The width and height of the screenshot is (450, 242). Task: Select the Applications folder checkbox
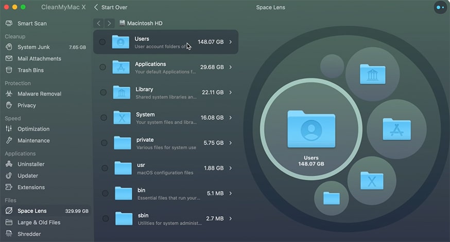102,67
